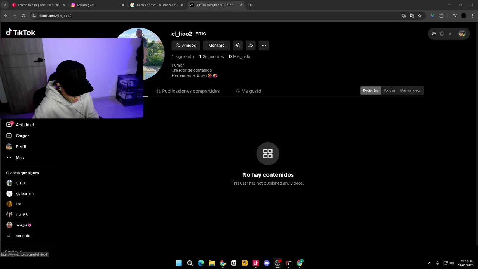Open a new browser tab
The height and width of the screenshot is (269, 478).
[x=250, y=5]
